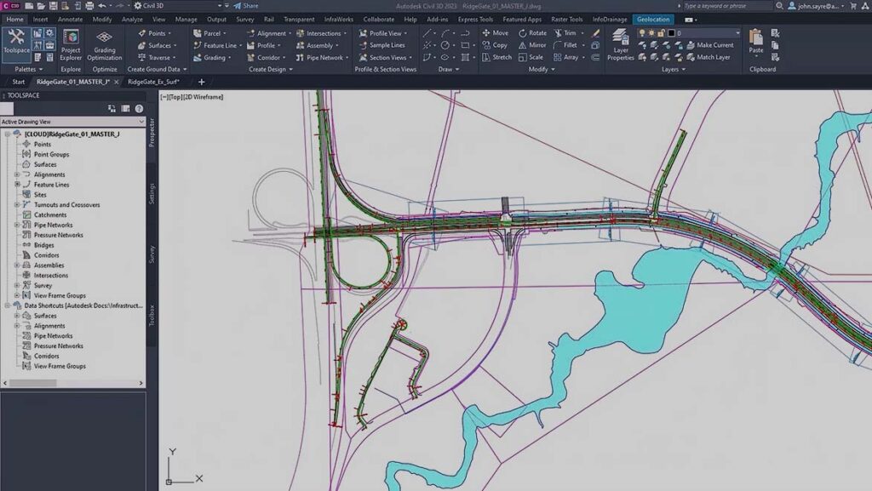The image size is (872, 491).
Task: Switch to the Annotate ribbon tab
Action: coord(70,19)
